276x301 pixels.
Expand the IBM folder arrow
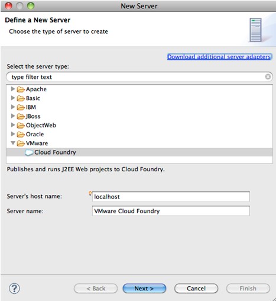(x=13, y=107)
